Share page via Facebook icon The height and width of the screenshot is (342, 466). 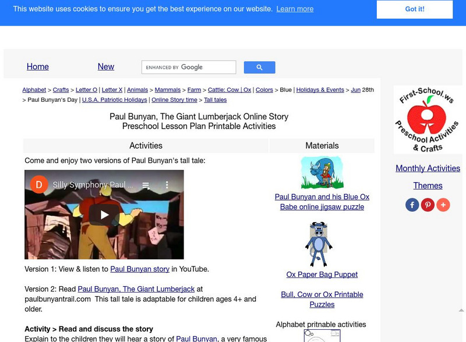point(412,205)
